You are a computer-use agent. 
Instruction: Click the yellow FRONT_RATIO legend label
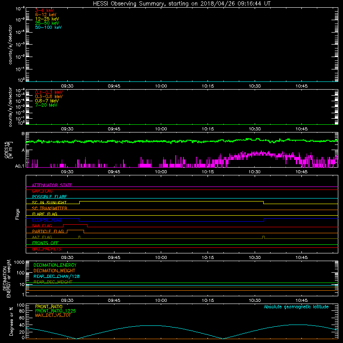49,307
